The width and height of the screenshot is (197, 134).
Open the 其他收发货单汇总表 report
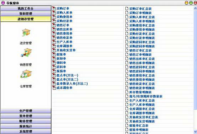pos(144,117)
